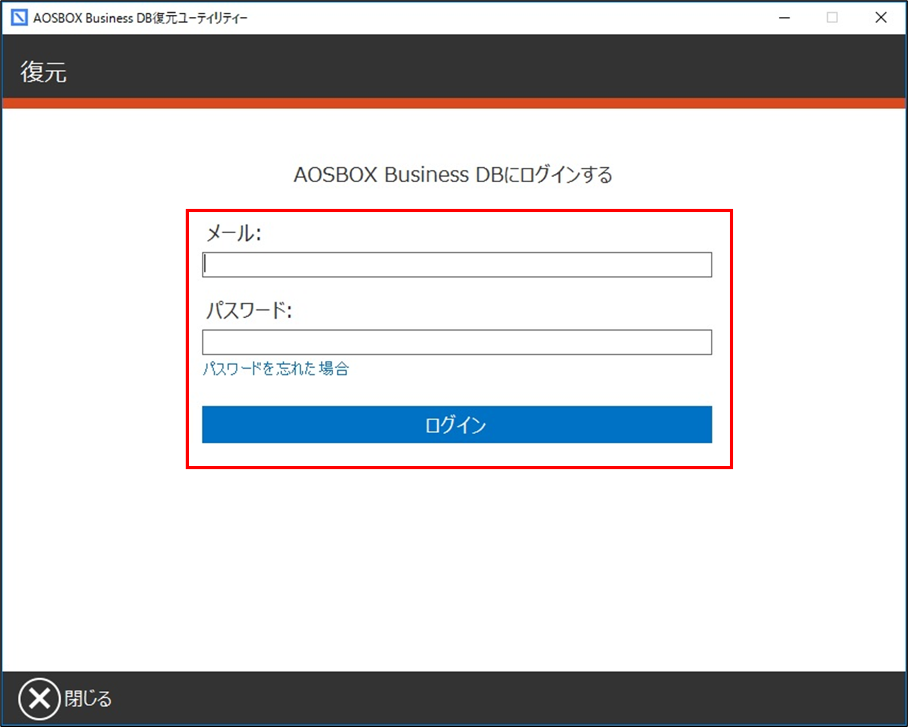The image size is (908, 727).
Task: Click the heading AOSBOX Business DBにログインする
Action: [453, 175]
